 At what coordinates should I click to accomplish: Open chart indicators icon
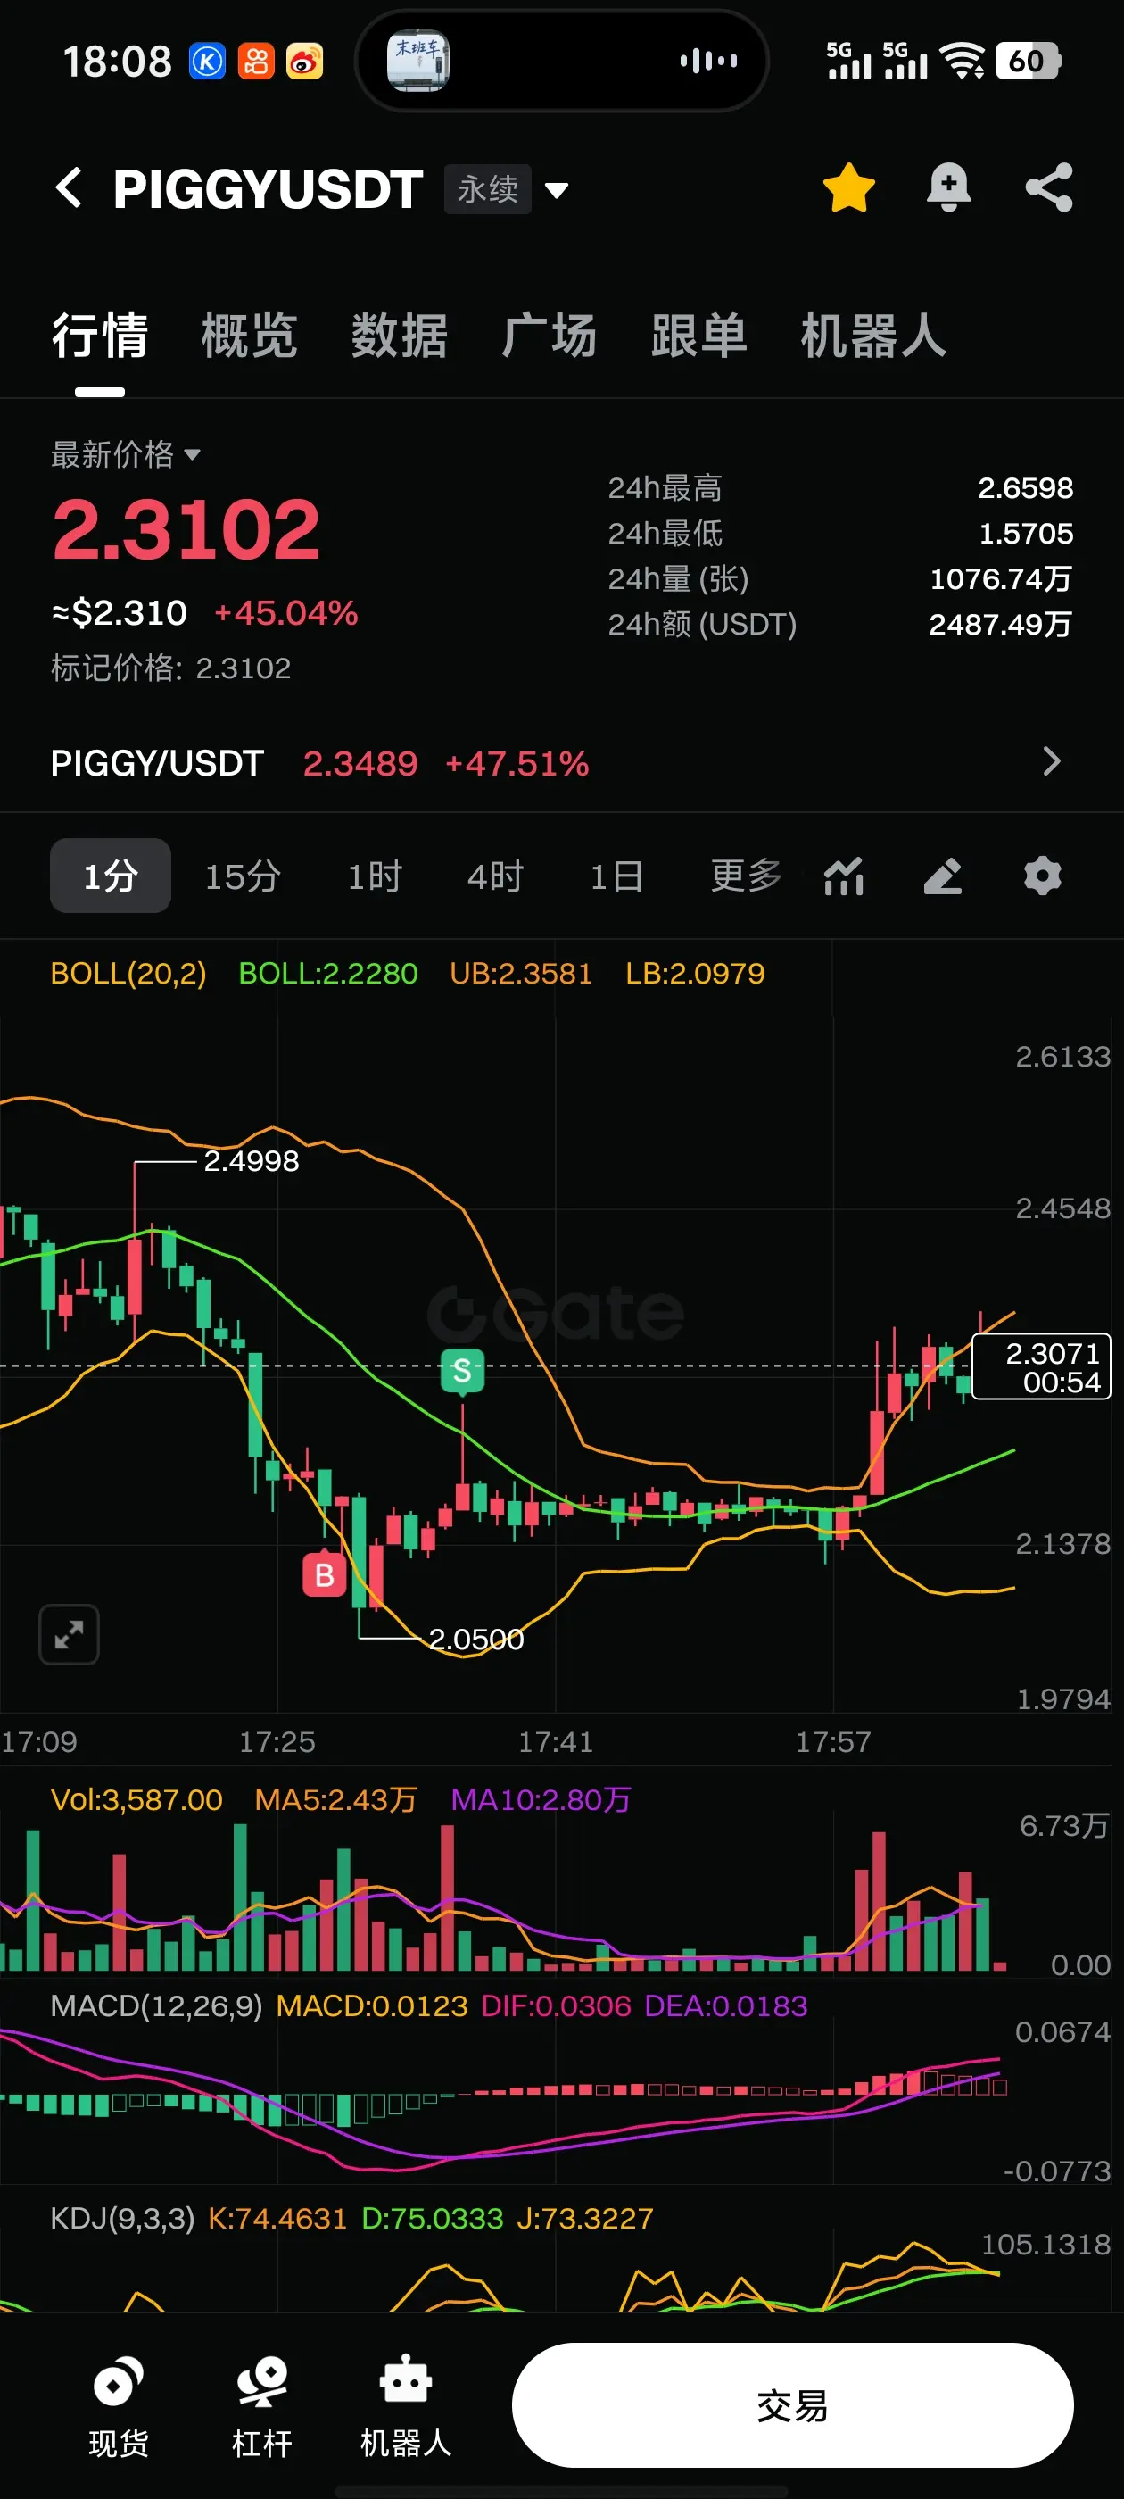(844, 876)
